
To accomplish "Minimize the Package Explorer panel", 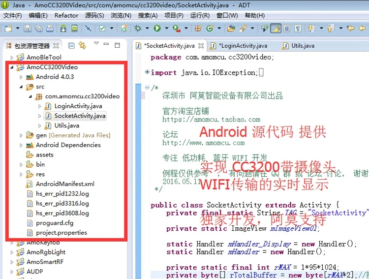I will coord(106,44).
